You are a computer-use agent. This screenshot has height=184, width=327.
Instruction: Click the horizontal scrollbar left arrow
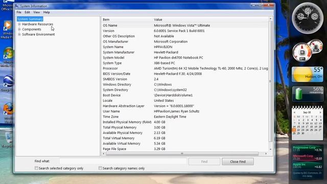coord(103,153)
